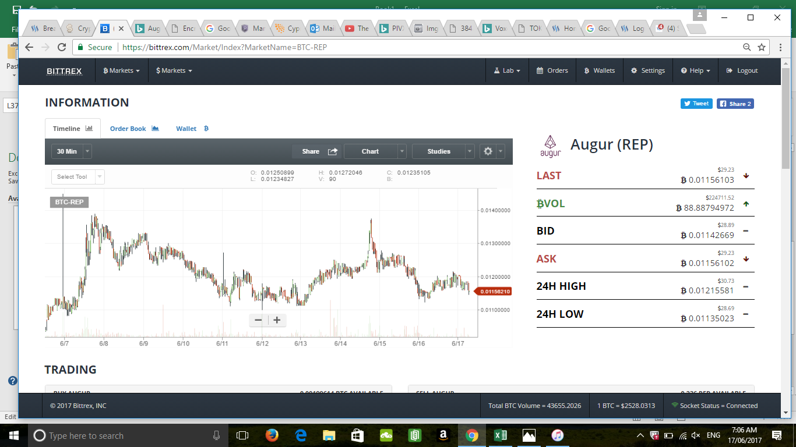Open iTunes from the taskbar
The image size is (796, 447).
point(558,435)
